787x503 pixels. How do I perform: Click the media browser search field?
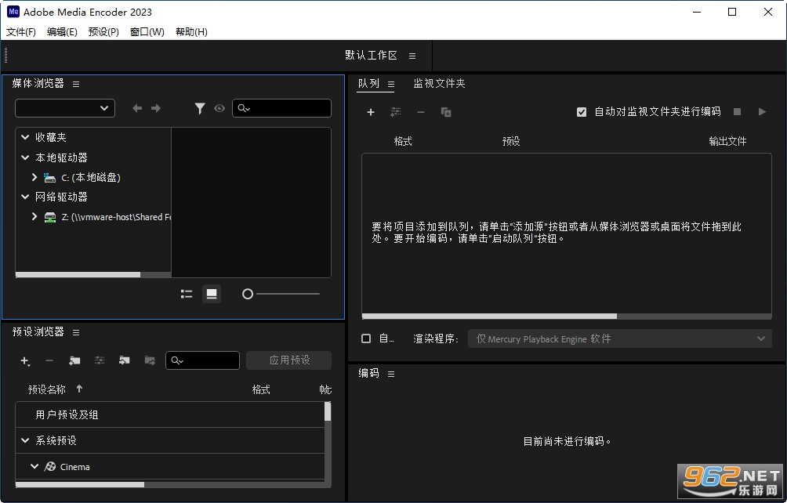[281, 108]
